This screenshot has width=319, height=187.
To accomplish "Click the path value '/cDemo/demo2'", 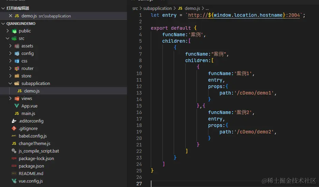I will pyautogui.click(x=254, y=132).
